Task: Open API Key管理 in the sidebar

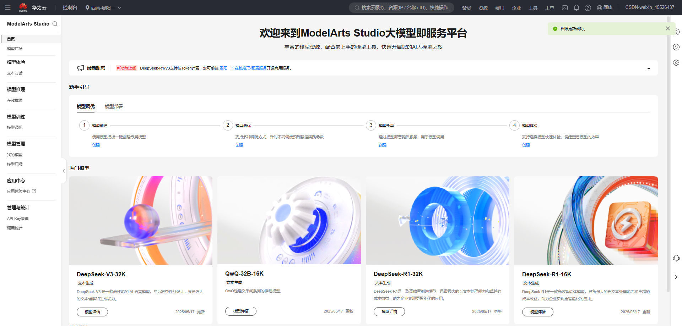Action: 18,219
